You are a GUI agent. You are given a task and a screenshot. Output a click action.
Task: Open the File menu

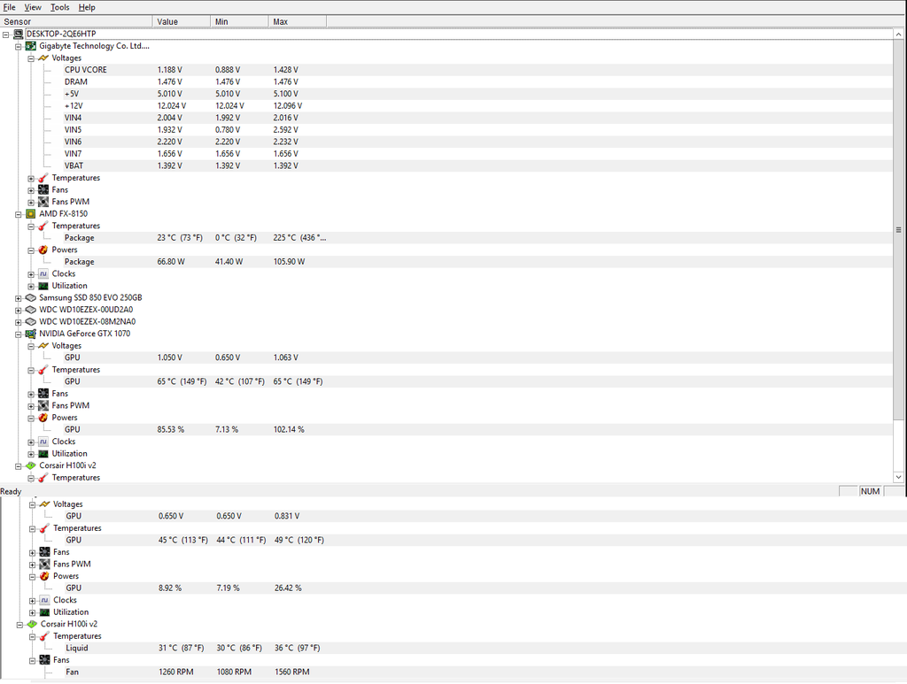coord(9,7)
